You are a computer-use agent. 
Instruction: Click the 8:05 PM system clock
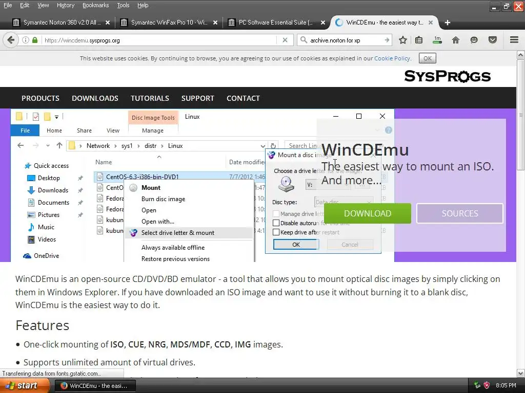[506, 385]
